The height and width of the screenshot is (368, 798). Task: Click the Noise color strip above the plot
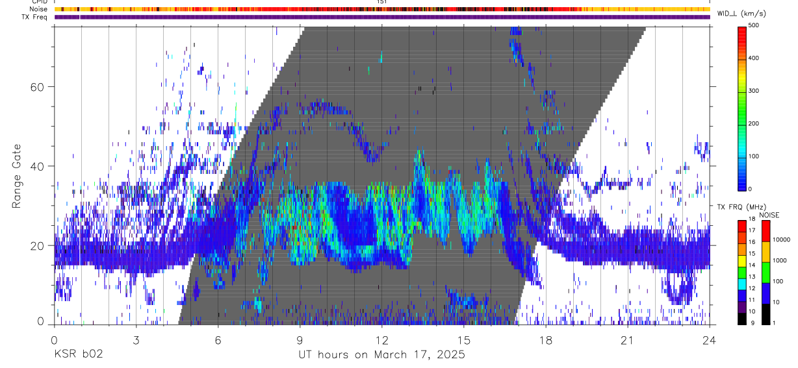[x=382, y=10]
